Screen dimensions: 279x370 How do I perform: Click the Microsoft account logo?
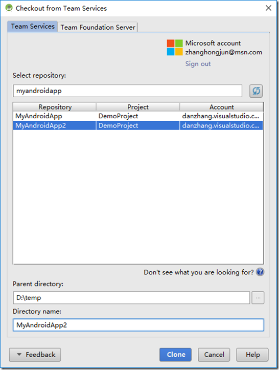click(175, 48)
